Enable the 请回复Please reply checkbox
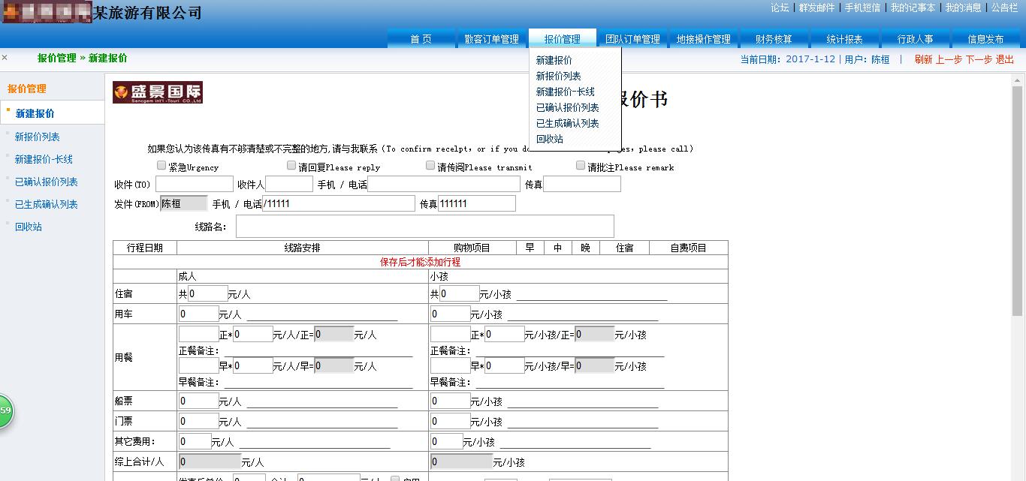Image resolution: width=1026 pixels, height=481 pixels. (291, 165)
